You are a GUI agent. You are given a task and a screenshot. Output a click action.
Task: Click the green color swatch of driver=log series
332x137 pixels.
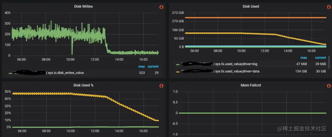pos(178,64)
